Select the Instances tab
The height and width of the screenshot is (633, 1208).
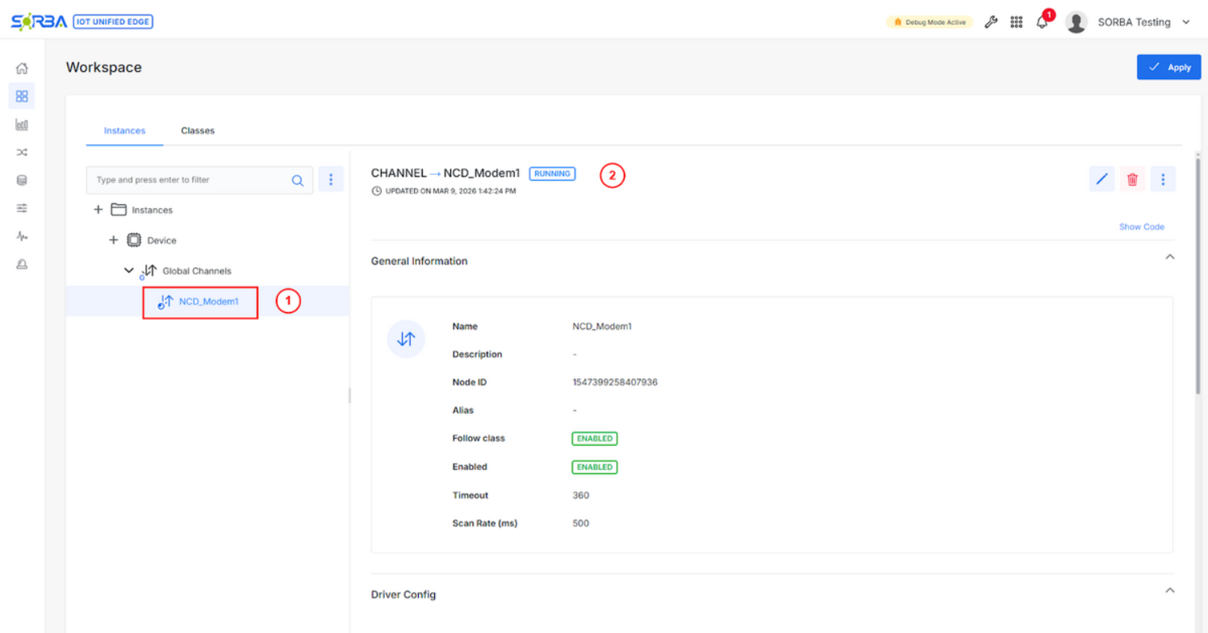click(124, 131)
